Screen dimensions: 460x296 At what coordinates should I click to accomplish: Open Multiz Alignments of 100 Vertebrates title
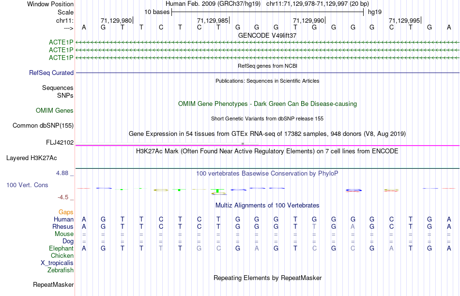(x=267, y=206)
